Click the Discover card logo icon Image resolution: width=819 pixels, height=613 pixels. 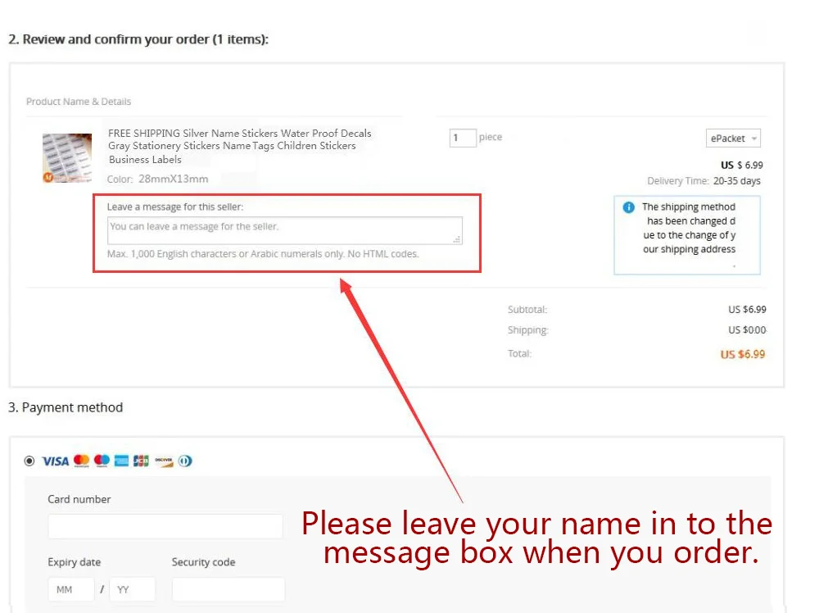tap(164, 461)
